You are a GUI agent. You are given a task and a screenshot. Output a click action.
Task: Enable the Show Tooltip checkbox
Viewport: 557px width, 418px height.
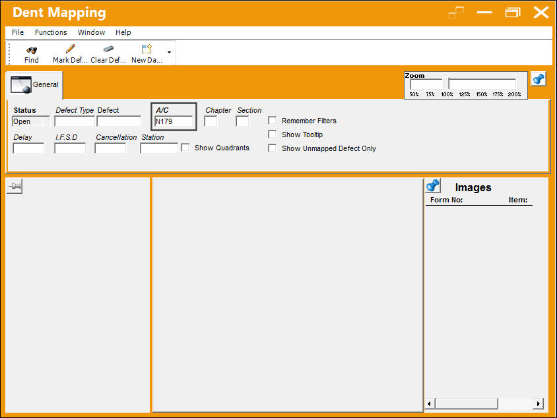tap(272, 134)
